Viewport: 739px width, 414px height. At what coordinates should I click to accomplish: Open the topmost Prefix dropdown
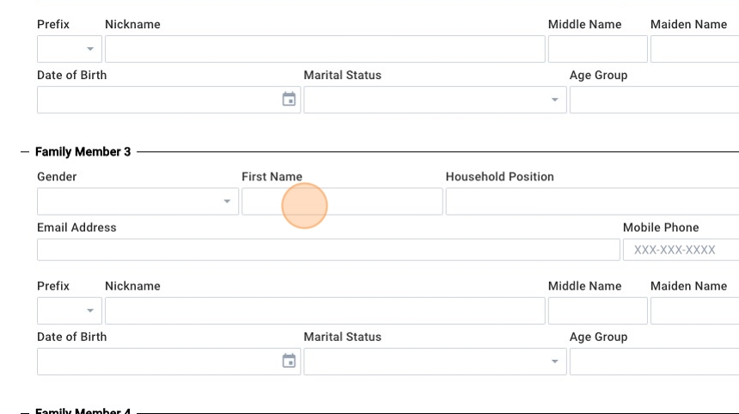(89, 49)
